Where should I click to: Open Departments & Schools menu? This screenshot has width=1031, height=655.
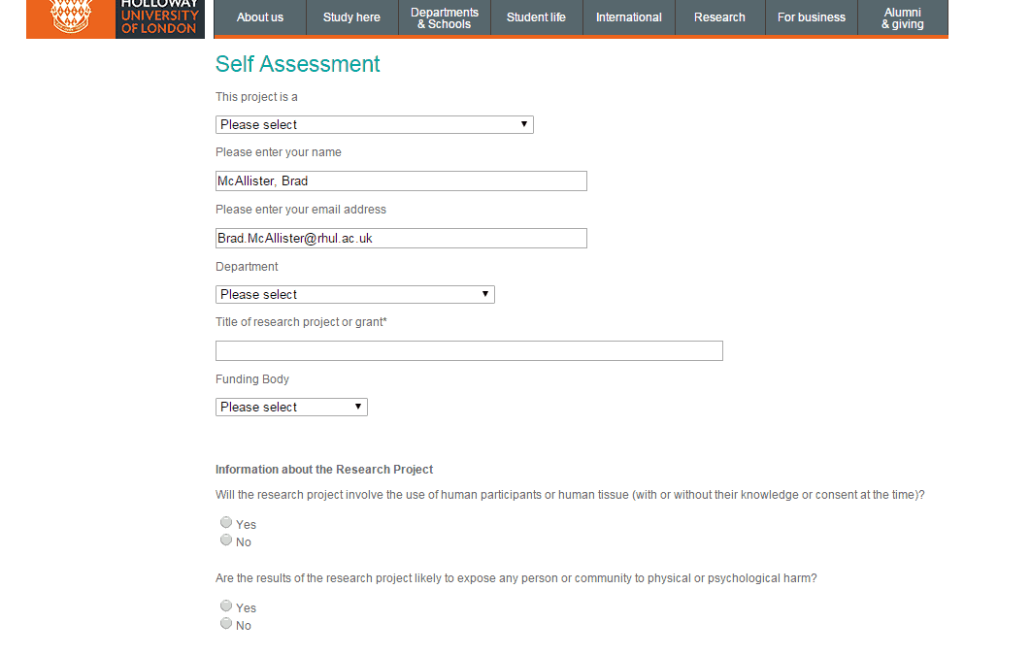click(445, 17)
